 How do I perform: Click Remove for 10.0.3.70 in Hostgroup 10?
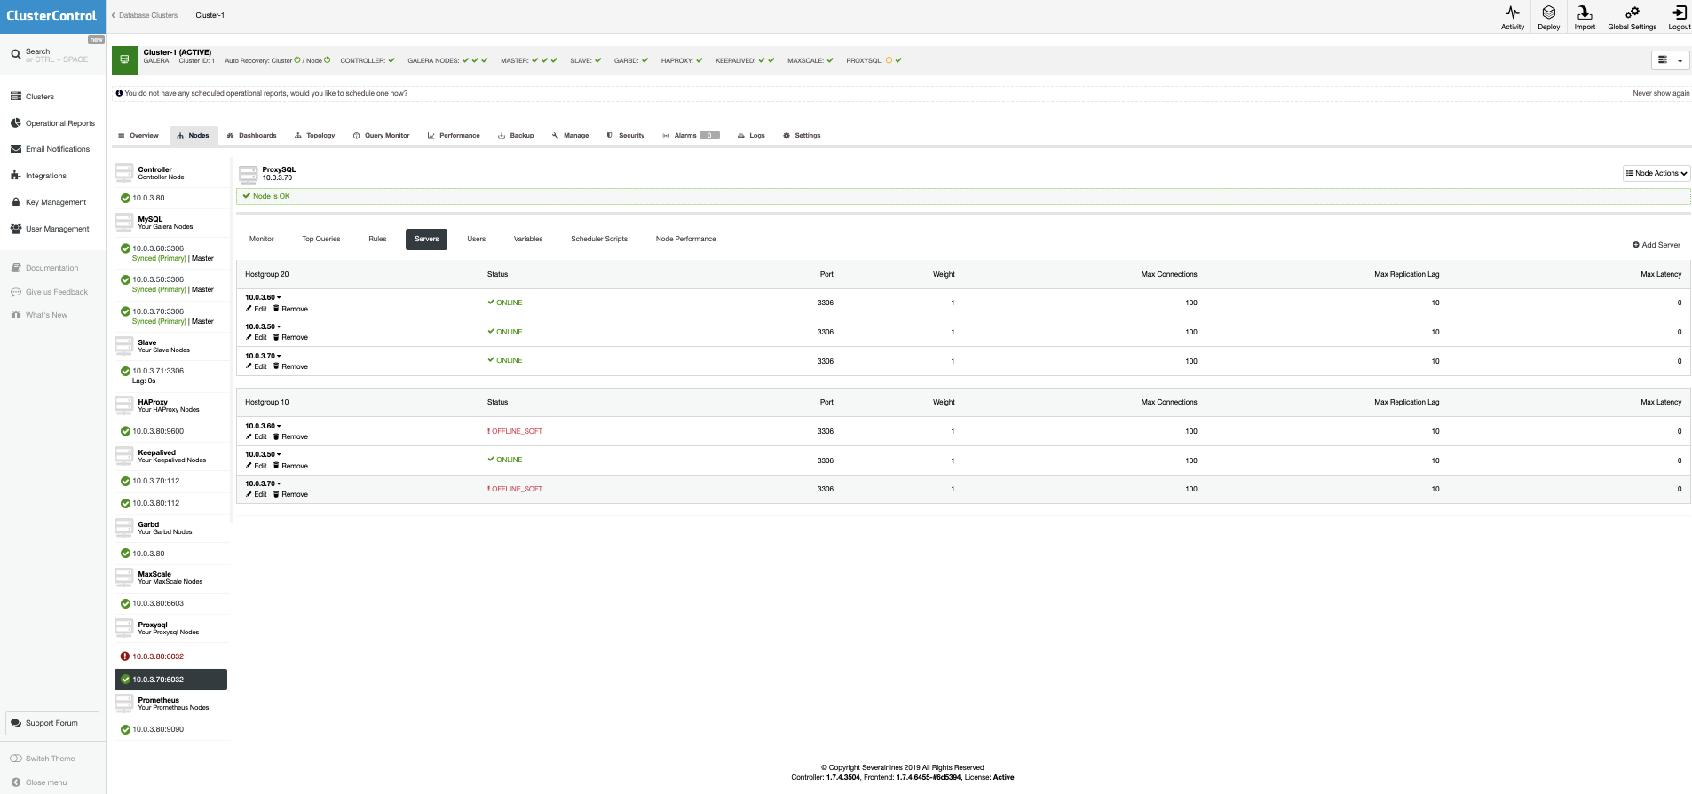290,494
